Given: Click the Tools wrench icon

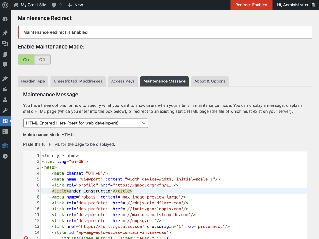Looking at the screenshot, I should [x=5, y=110].
